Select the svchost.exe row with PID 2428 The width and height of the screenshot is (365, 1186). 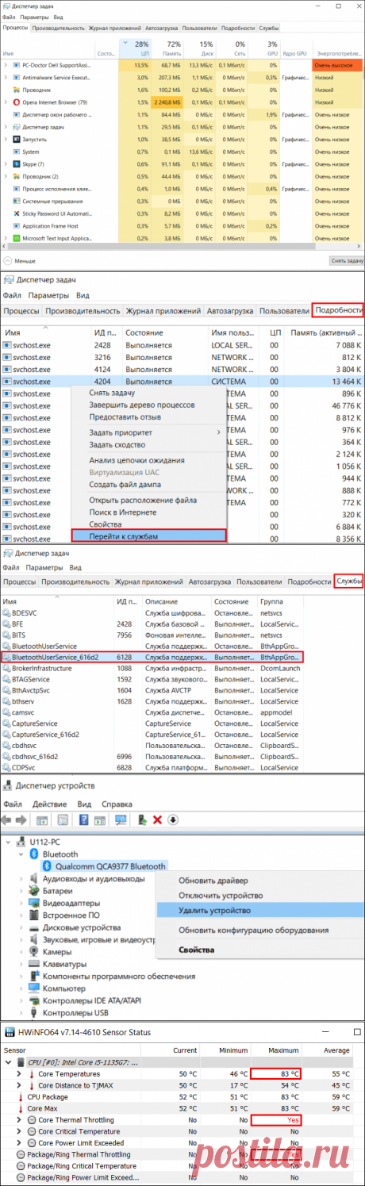(182, 345)
